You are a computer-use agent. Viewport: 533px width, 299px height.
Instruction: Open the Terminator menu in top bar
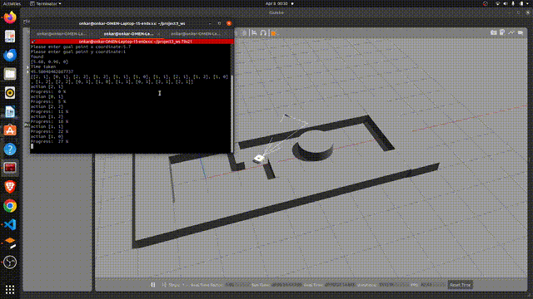coord(46,3)
